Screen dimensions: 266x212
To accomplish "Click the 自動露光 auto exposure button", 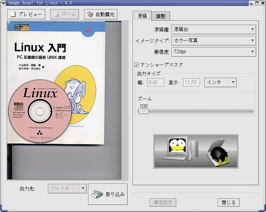I will 101,14.
